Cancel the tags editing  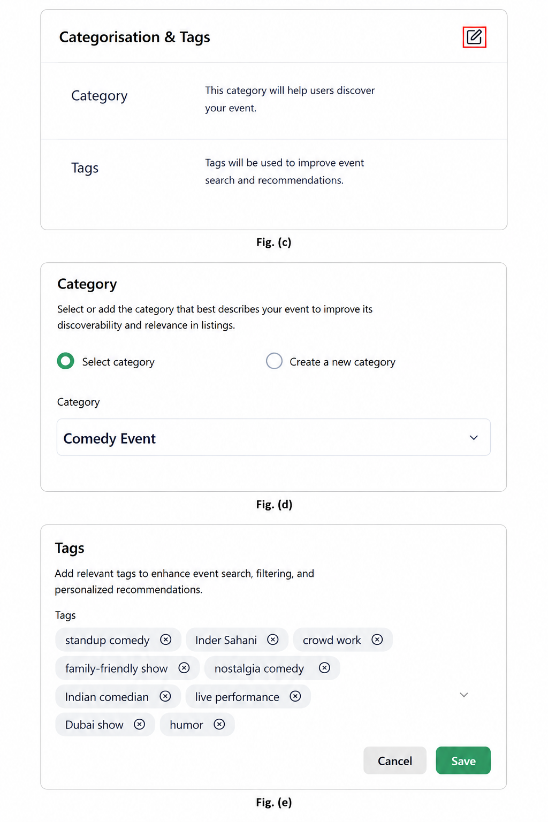395,760
